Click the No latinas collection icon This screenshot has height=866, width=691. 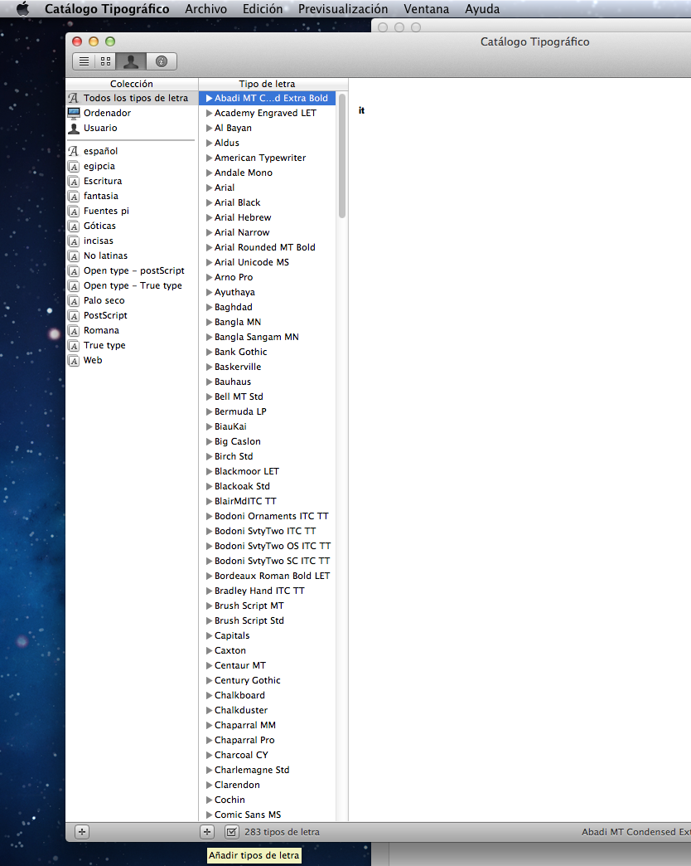tap(74, 255)
